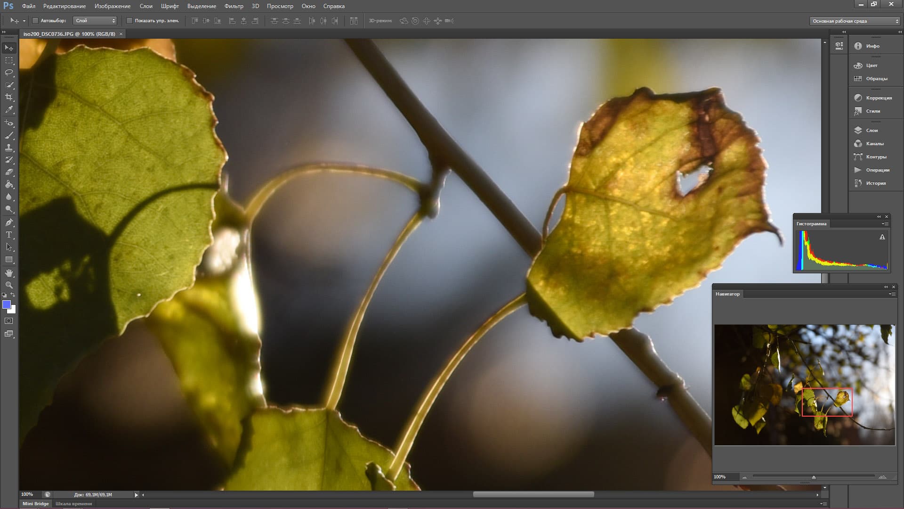This screenshot has width=904, height=509.
Task: Select the Eyedropper tool
Action: 9,109
